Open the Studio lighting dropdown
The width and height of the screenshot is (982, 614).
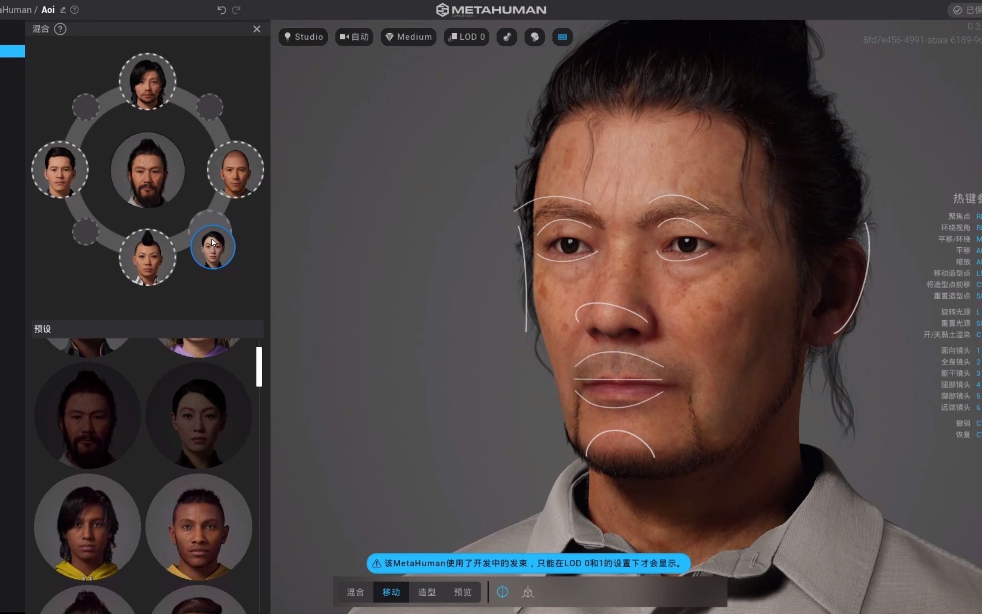tap(303, 37)
